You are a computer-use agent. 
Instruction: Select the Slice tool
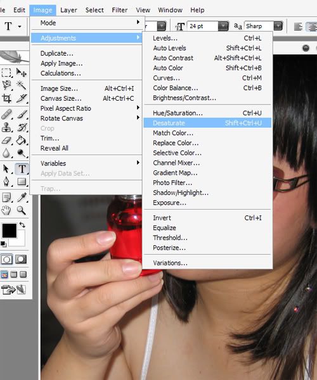pos(22,98)
